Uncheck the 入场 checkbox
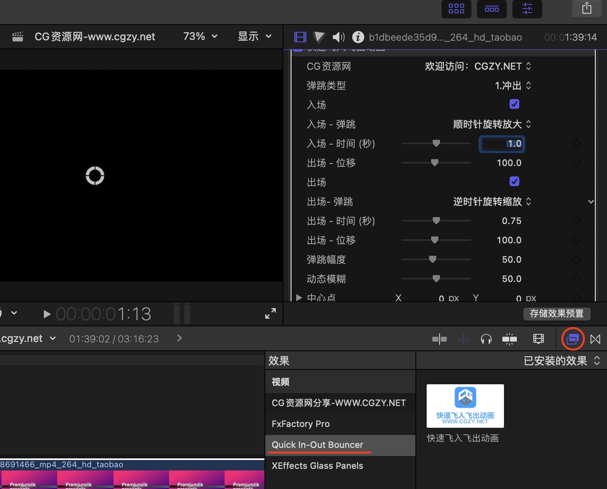The width and height of the screenshot is (607, 489). coord(514,104)
